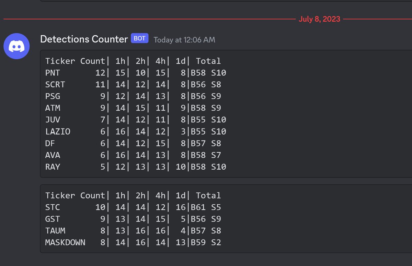Select the PNT ticker row text
The width and height of the screenshot is (412, 266).
(x=136, y=73)
